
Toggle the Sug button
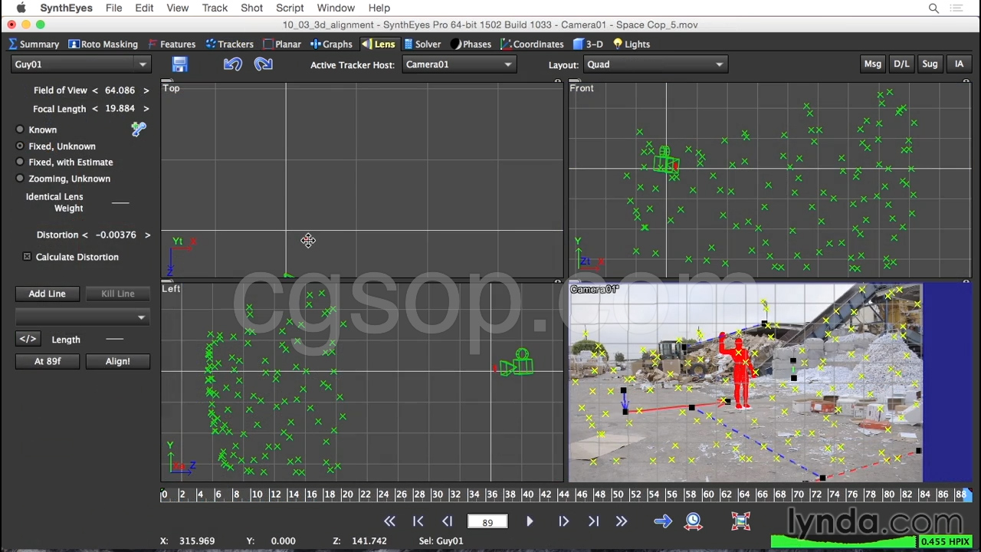pyautogui.click(x=930, y=64)
